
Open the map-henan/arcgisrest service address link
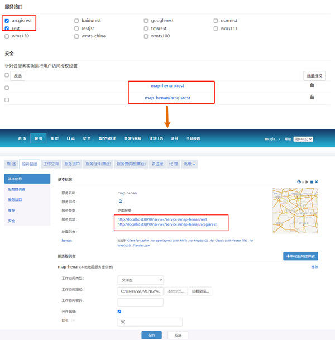point(166,224)
